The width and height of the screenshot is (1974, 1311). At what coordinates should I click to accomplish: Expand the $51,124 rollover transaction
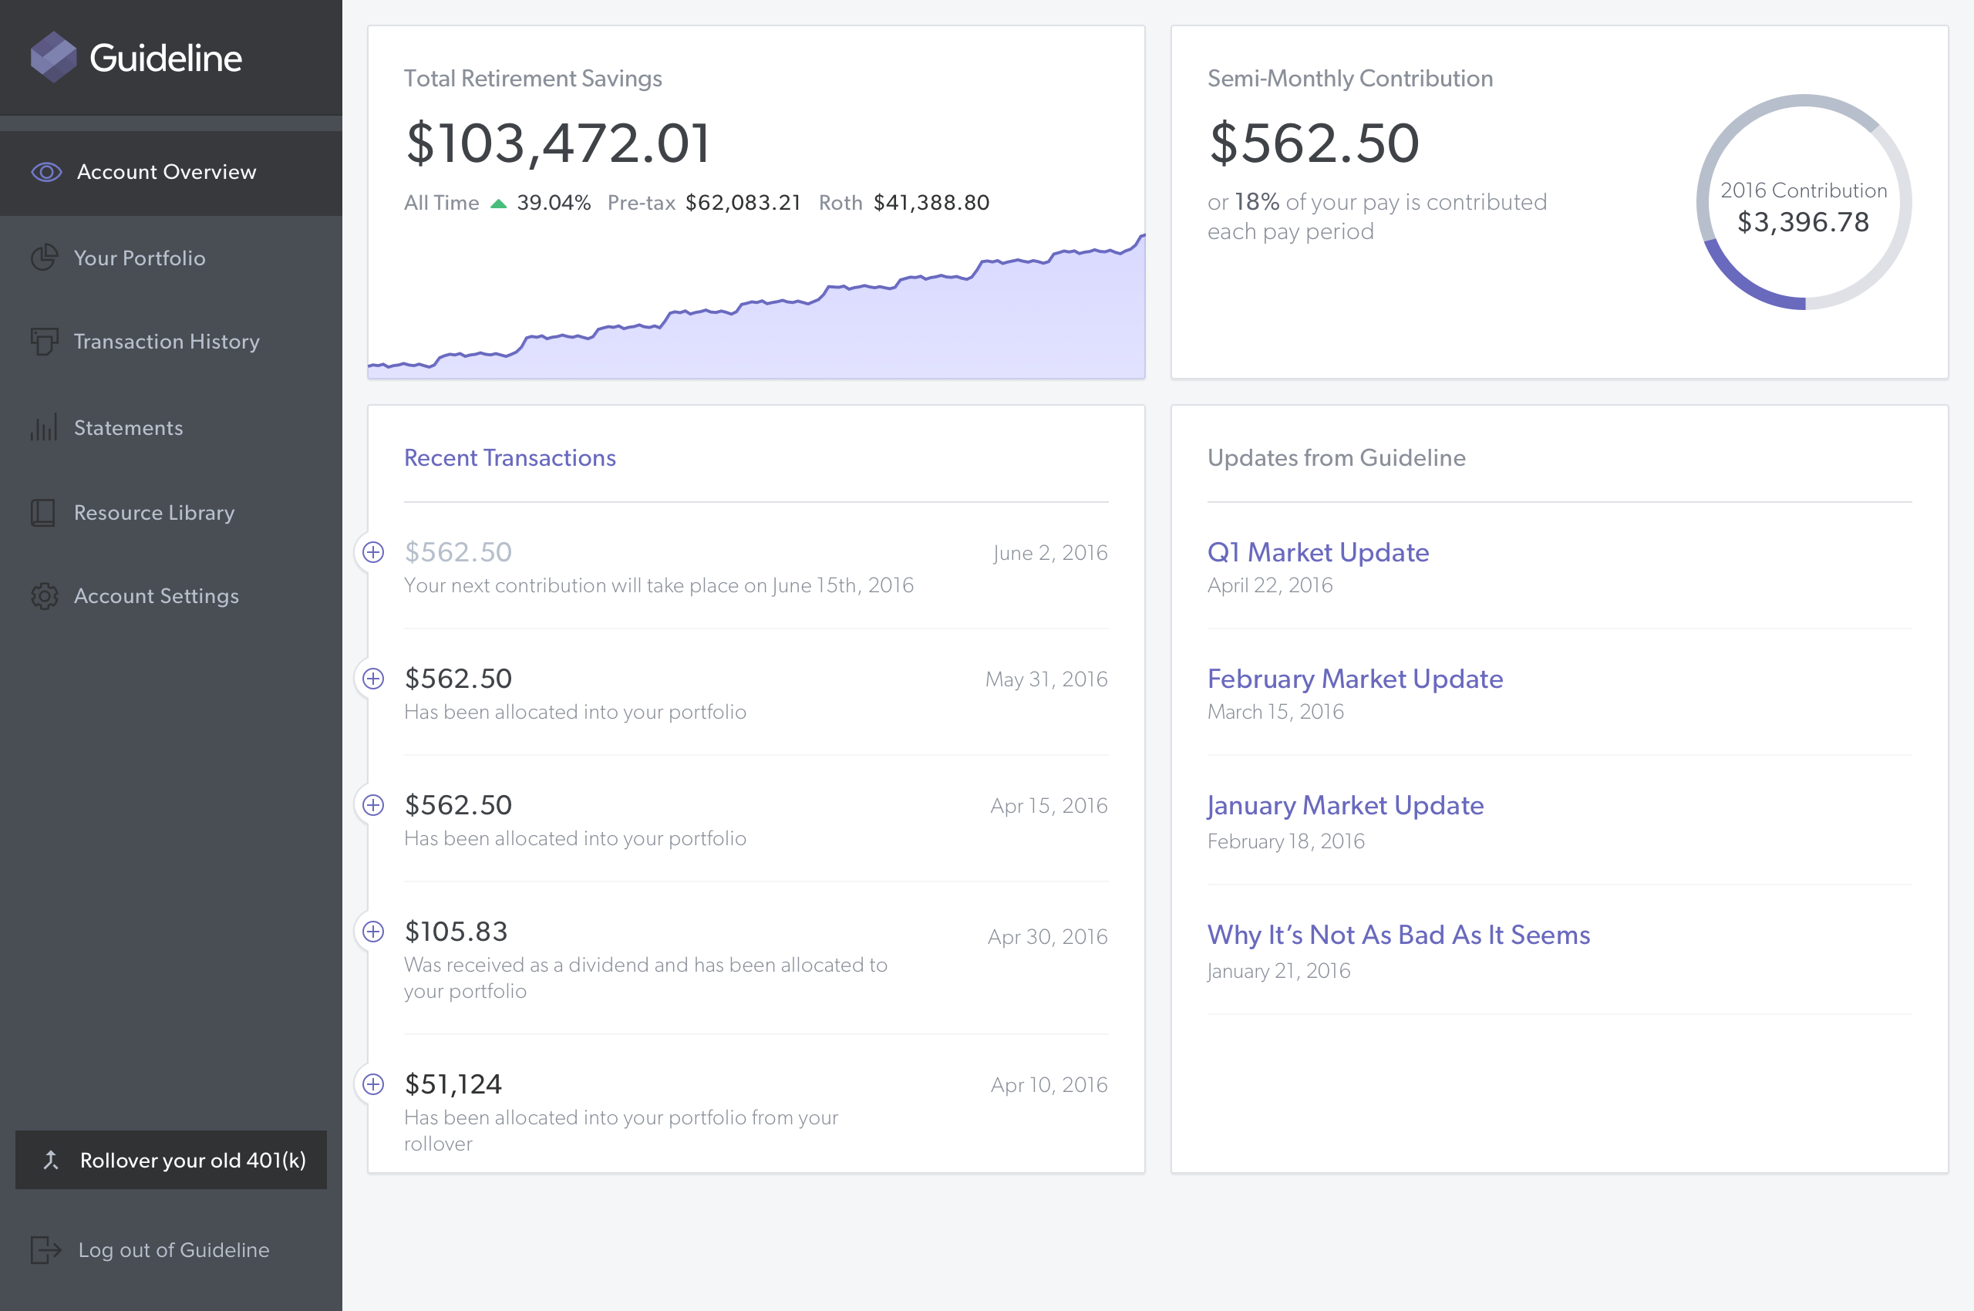coord(374,1084)
